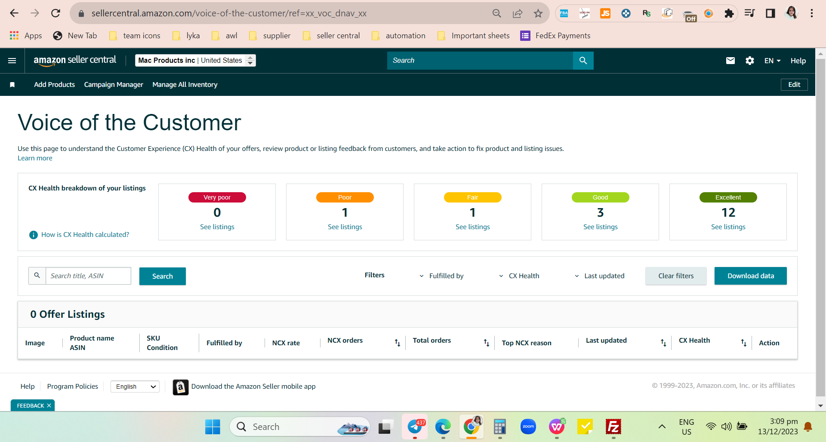
Task: Open How is CX Health calculated link
Action: click(85, 235)
